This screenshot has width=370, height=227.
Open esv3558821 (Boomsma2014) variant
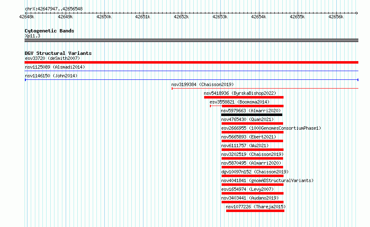239,102
